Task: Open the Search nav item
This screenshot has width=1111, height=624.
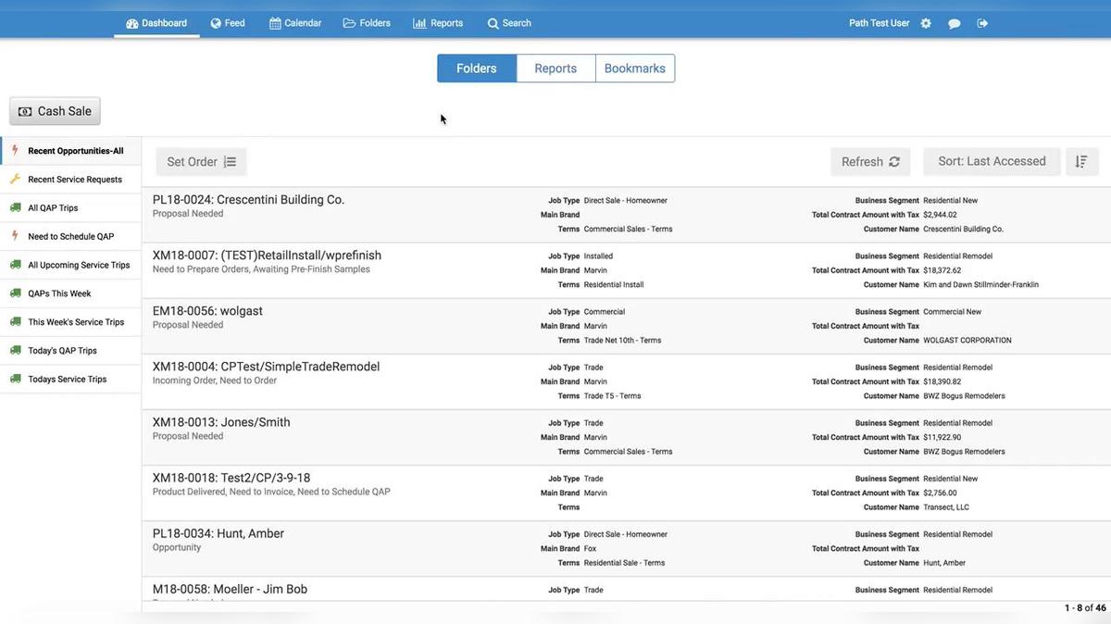Action: [x=509, y=23]
